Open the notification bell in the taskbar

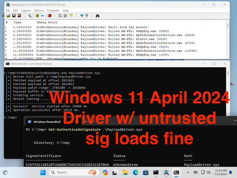click(231, 172)
